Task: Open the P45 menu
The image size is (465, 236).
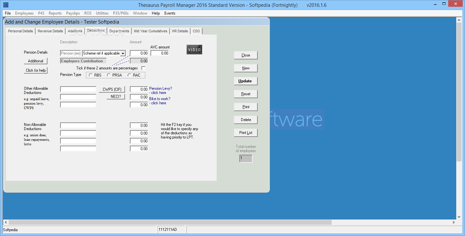Action: [x=41, y=13]
